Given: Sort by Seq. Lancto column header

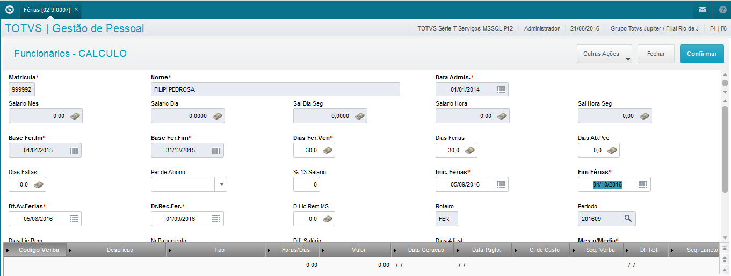Looking at the screenshot, I should click(694, 250).
